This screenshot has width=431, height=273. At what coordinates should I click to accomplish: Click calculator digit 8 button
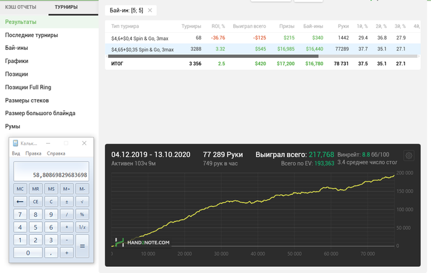(x=36, y=214)
